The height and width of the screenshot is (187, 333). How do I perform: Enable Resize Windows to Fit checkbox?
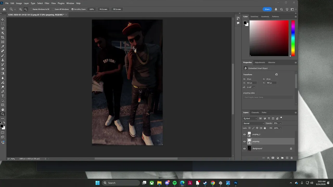click(31, 9)
